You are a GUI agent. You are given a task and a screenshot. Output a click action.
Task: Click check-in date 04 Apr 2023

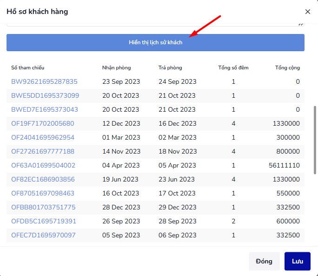pyautogui.click(x=121, y=165)
